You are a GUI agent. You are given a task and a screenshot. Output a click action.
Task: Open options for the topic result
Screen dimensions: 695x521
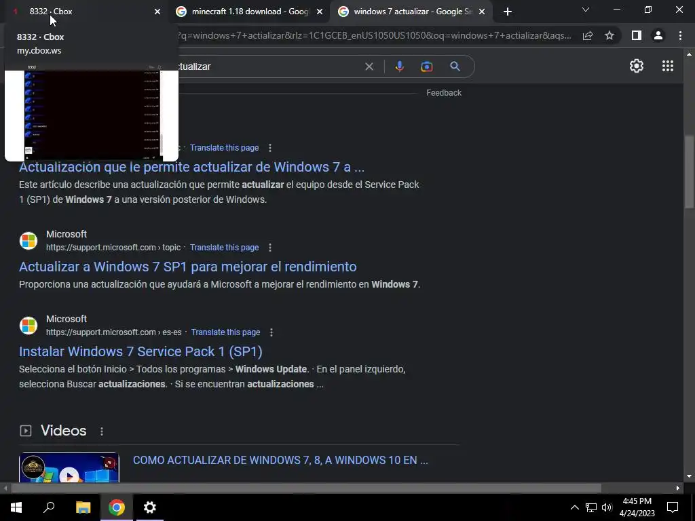coord(270,247)
